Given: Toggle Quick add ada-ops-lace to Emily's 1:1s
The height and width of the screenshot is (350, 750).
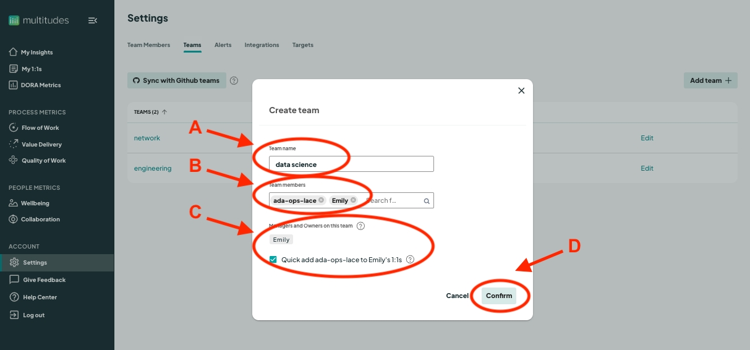Looking at the screenshot, I should [273, 260].
